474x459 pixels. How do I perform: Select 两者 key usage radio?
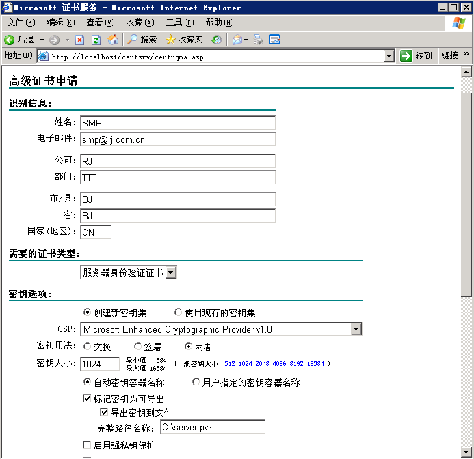(188, 346)
